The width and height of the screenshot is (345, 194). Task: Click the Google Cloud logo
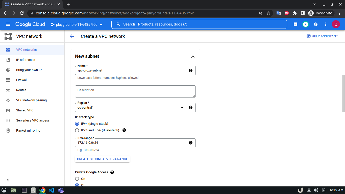pos(30,24)
